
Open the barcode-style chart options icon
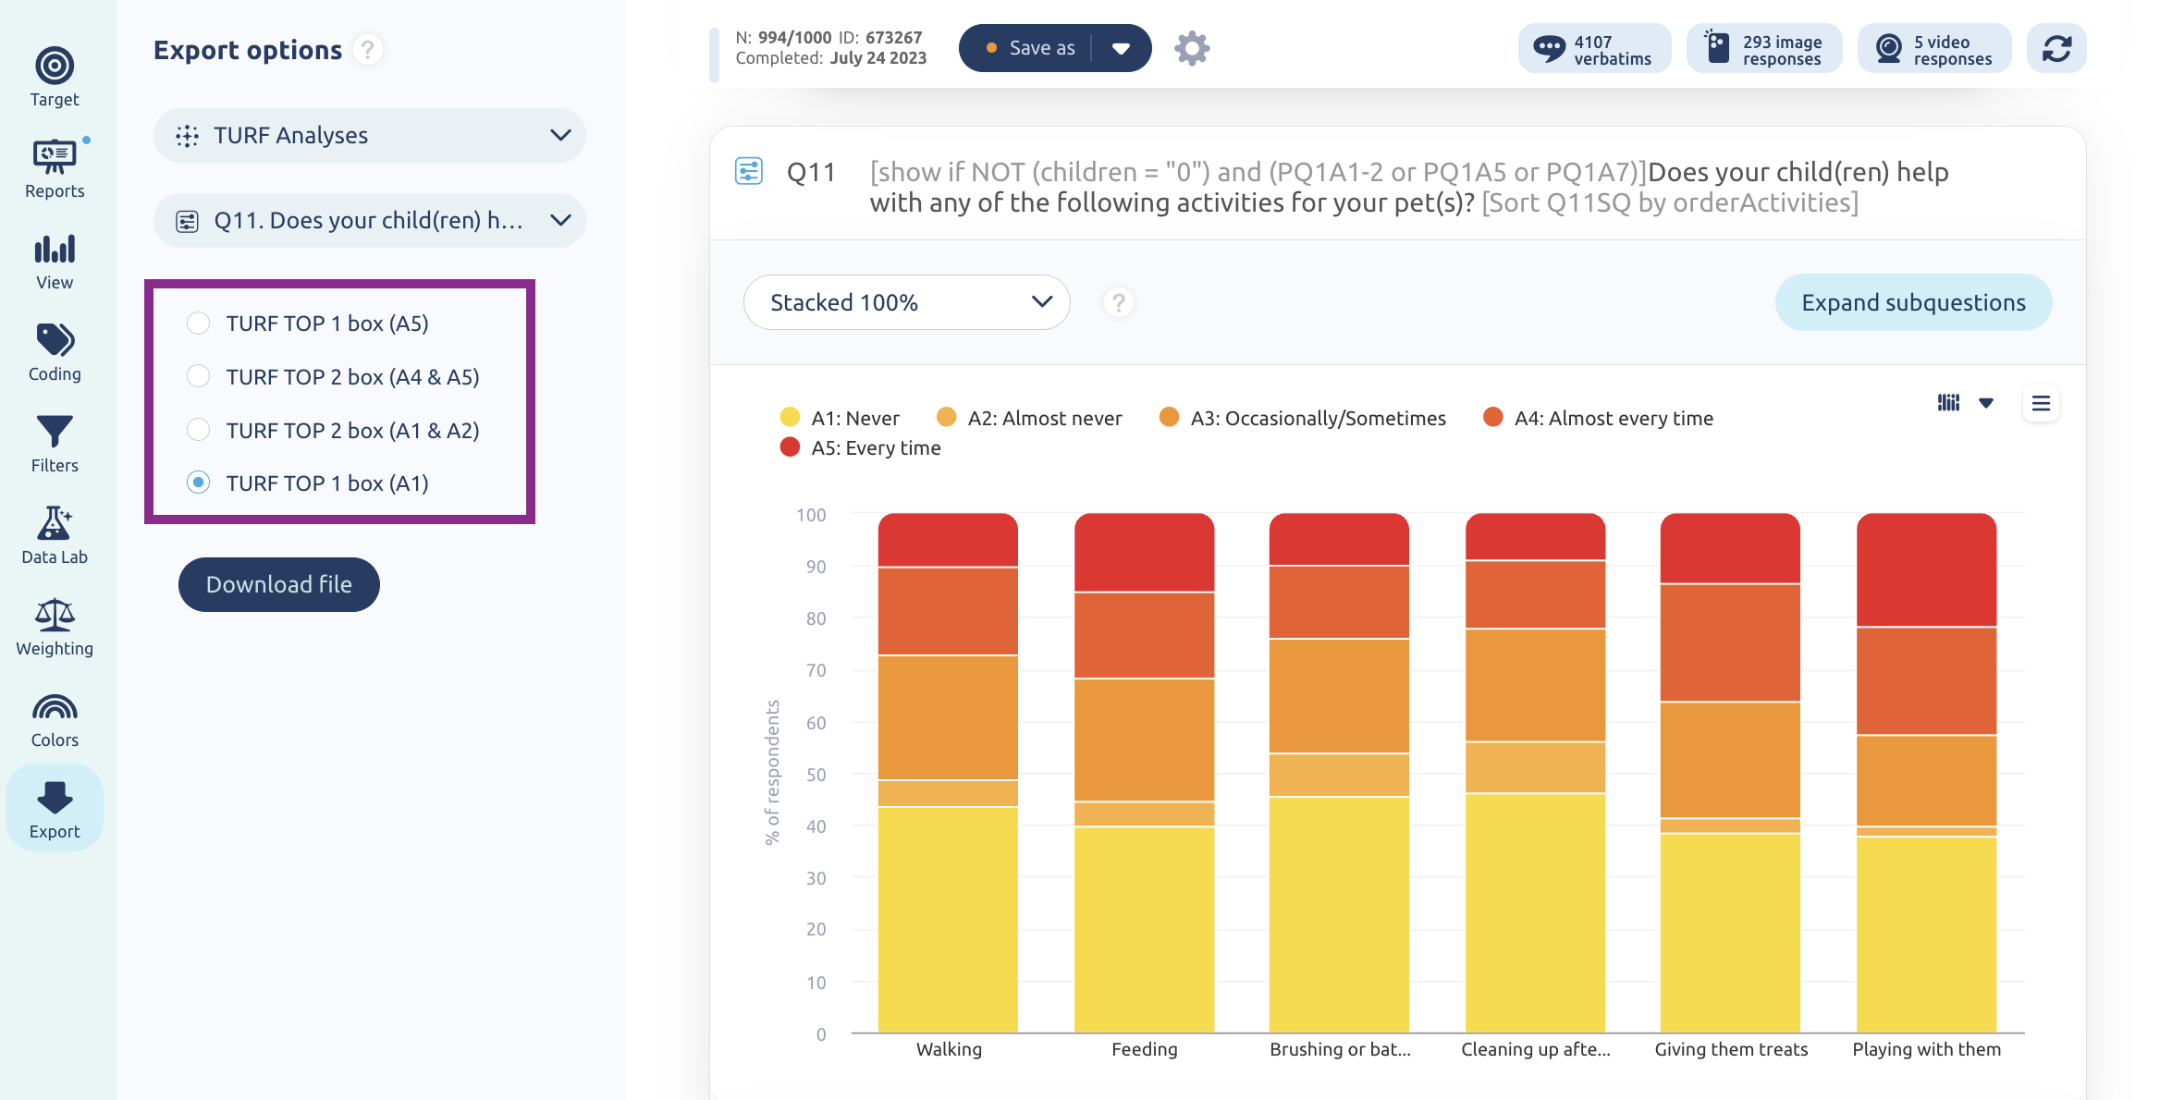[x=1948, y=402]
